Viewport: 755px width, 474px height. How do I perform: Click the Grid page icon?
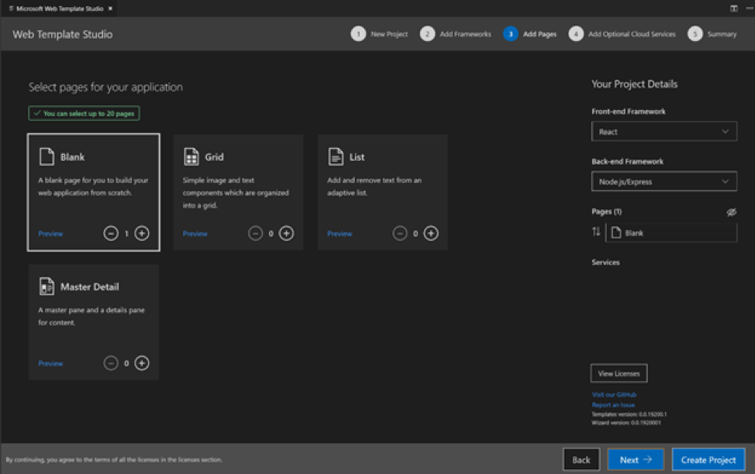[x=191, y=157]
